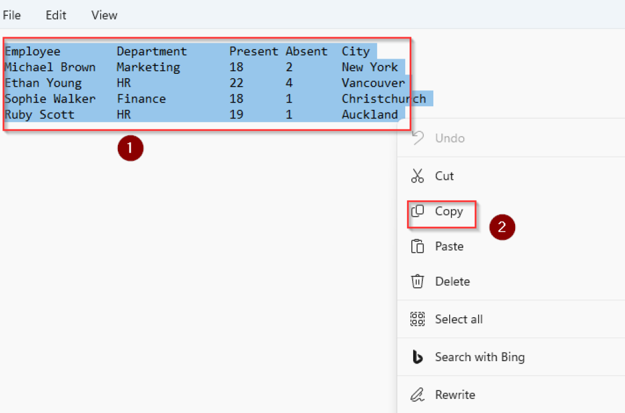Click the scissors icon beside Cut
Screen dimensions: 625x413
[418, 176]
